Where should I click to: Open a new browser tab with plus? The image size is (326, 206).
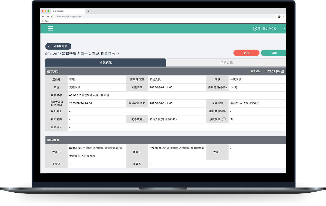pos(88,11)
